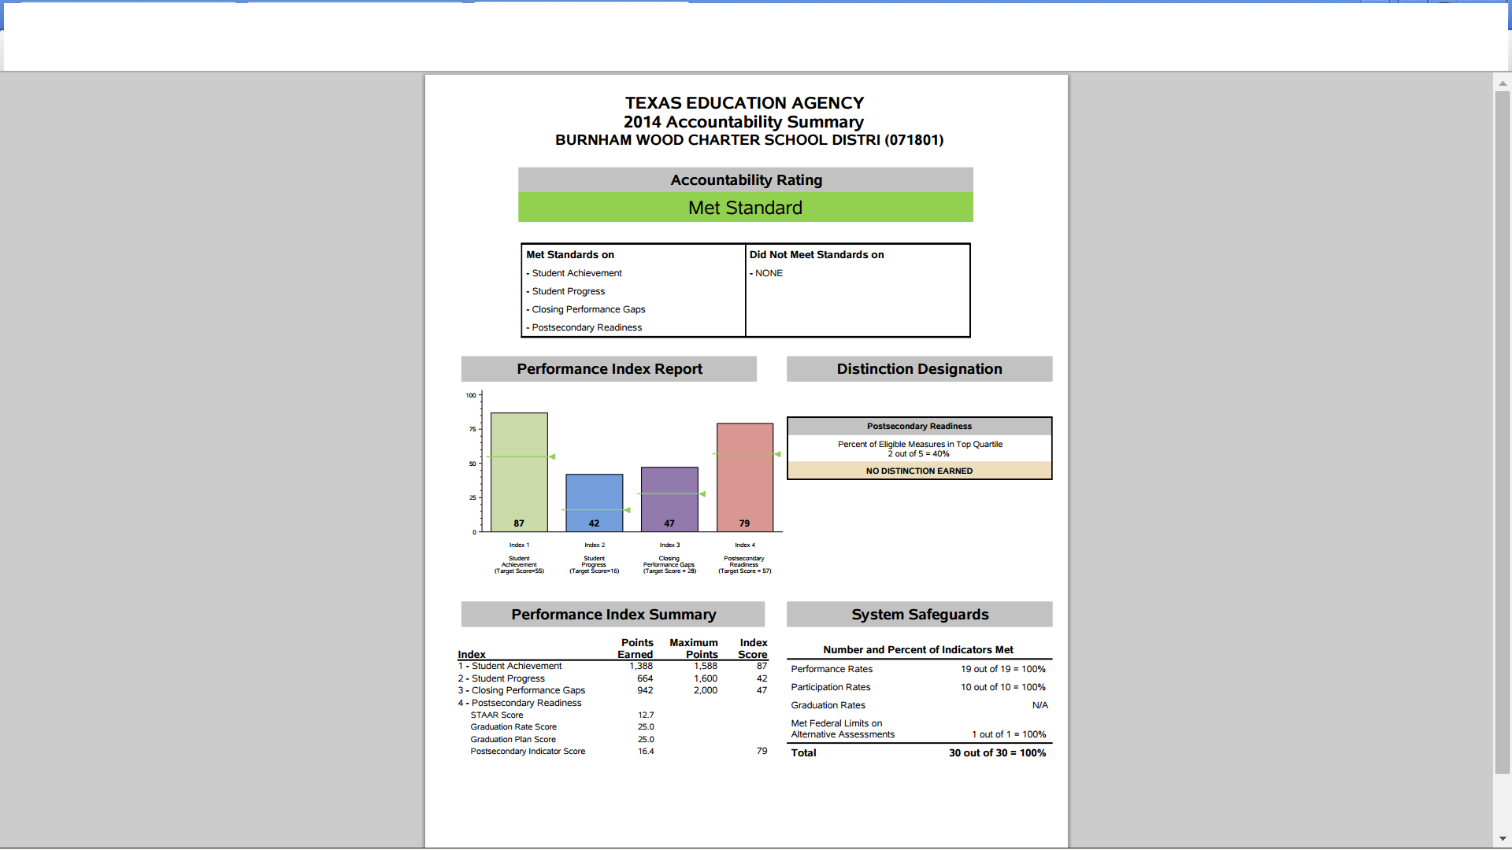Click the System Safeguards heading

[x=919, y=615]
